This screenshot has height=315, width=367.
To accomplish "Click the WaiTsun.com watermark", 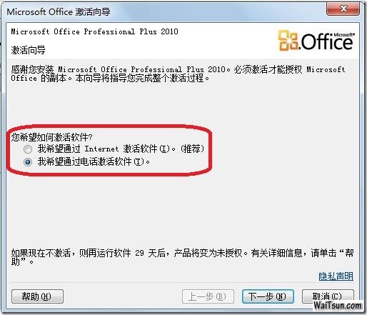I will click(338, 305).
